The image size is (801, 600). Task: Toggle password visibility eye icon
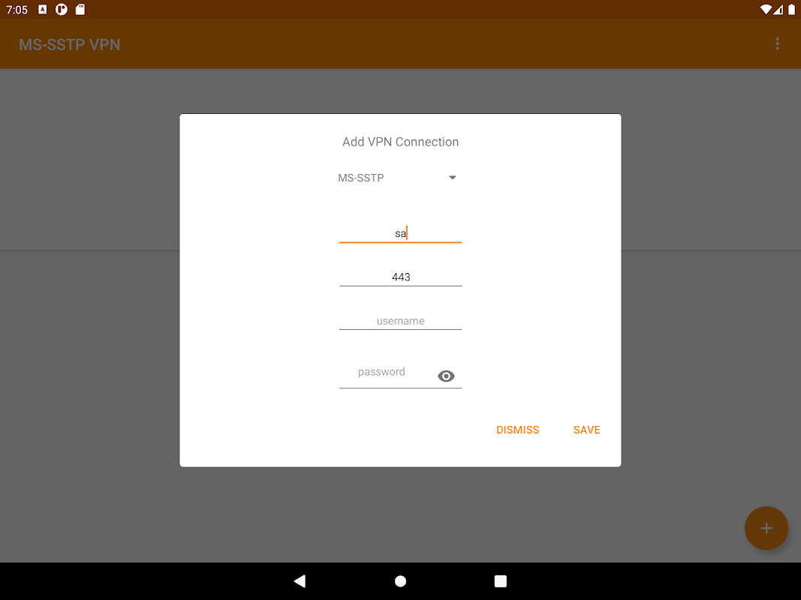446,376
